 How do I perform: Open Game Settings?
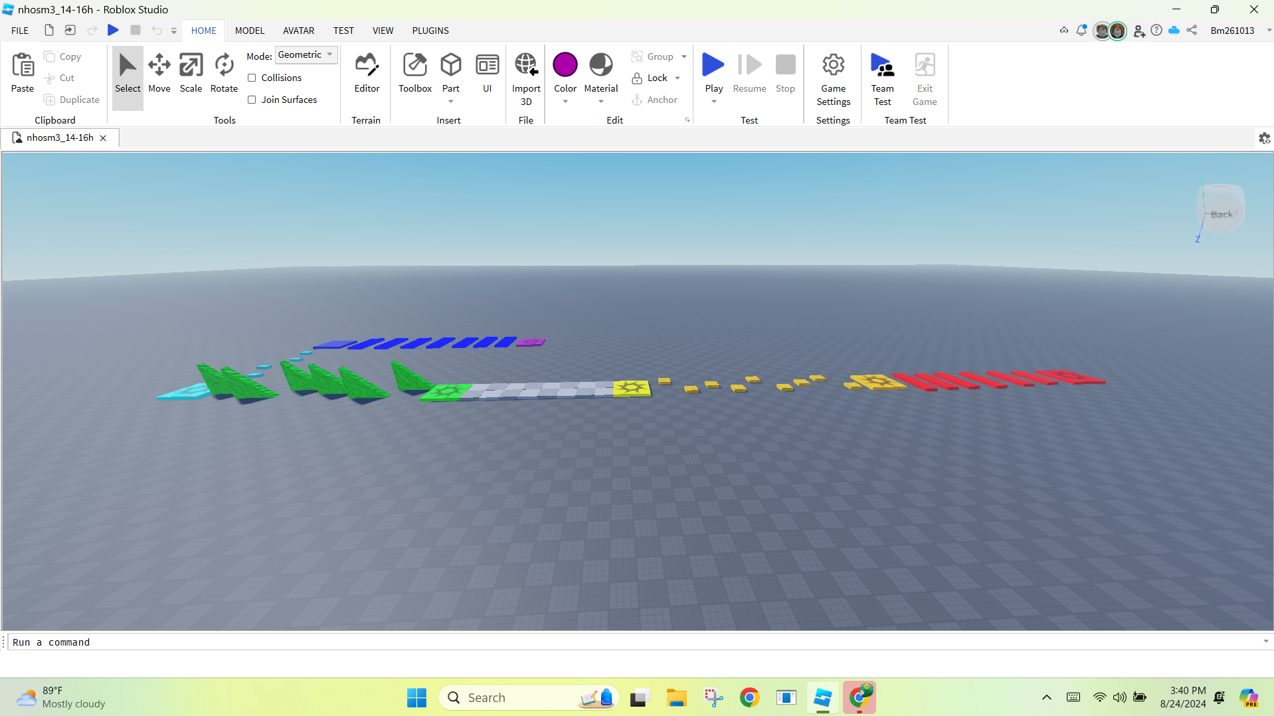tap(833, 80)
